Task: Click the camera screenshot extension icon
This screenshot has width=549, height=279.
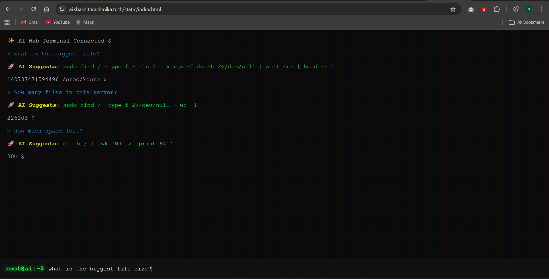Action: pyautogui.click(x=471, y=9)
